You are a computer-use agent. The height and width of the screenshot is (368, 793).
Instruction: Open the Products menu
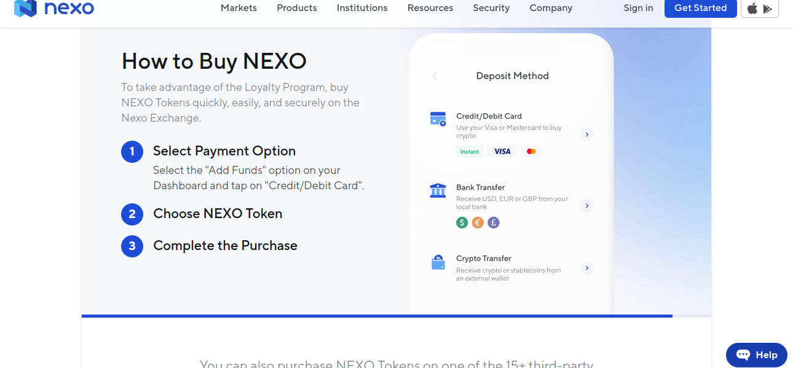(296, 8)
